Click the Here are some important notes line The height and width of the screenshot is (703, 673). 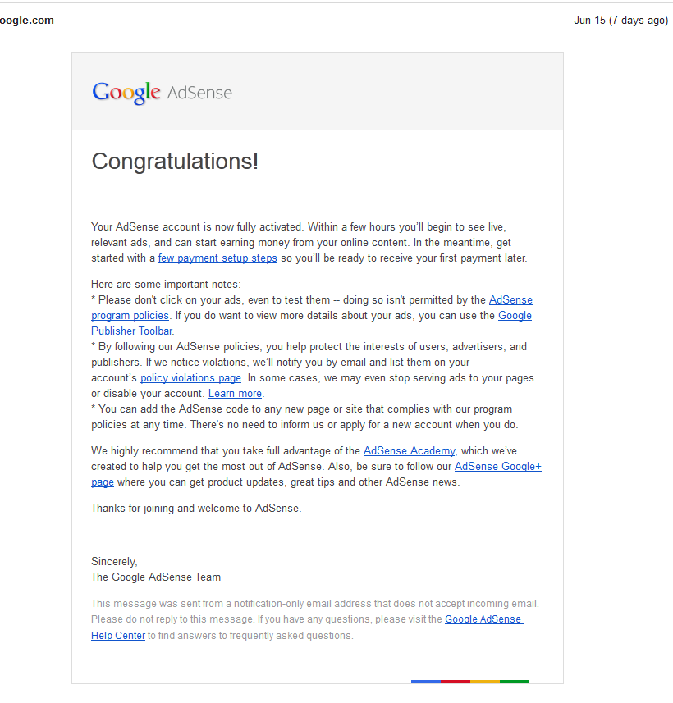coord(166,285)
